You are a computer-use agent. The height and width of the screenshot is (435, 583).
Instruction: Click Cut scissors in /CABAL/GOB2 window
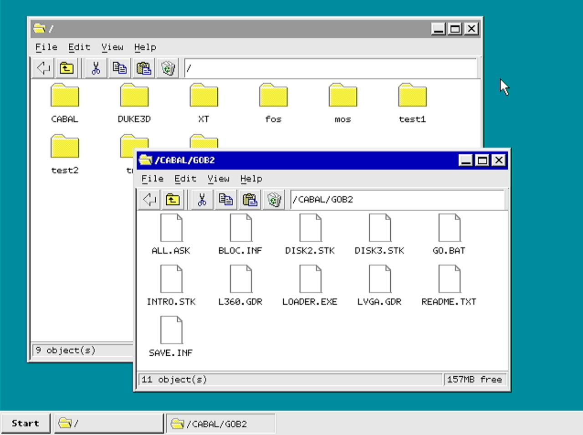point(202,200)
